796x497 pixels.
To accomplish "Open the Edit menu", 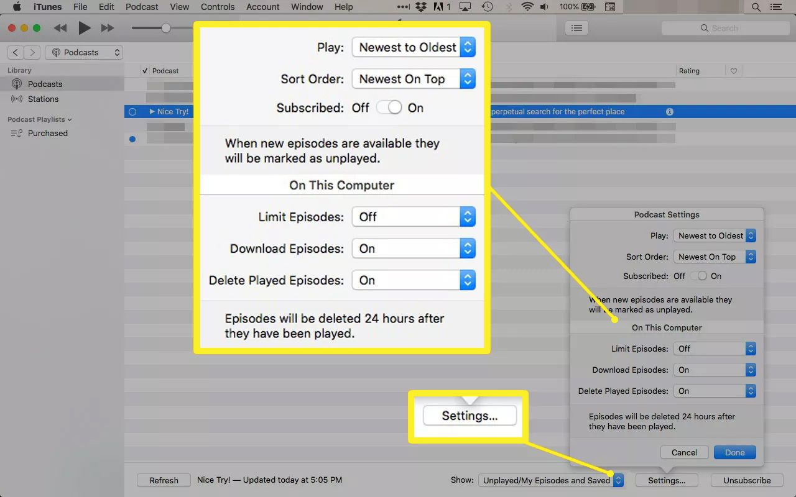I will [x=106, y=7].
